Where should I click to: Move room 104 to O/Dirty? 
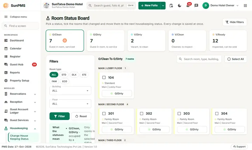[x=117, y=93]
